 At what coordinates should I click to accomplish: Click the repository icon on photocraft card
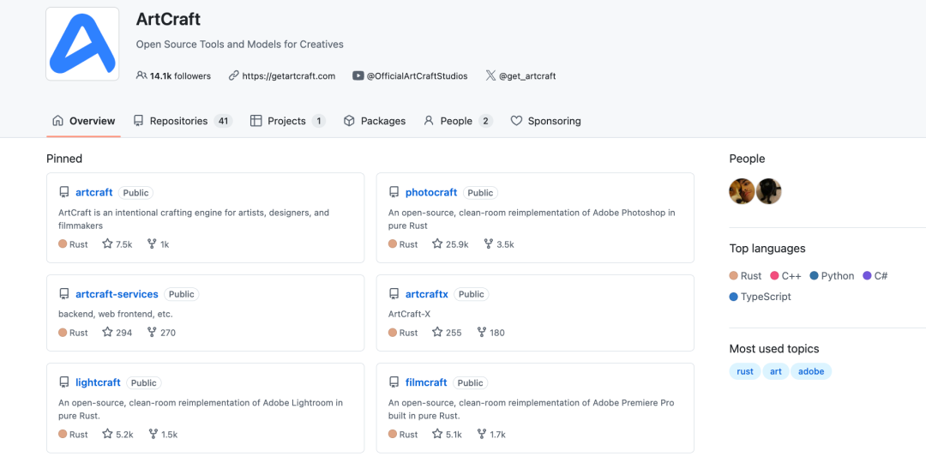point(394,193)
